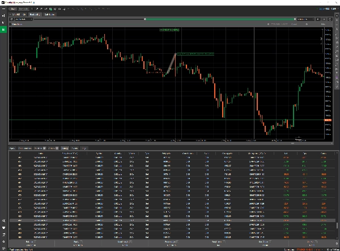Select the crosshair tool in the right drawing toolbar
Viewport: 340px width, 251px height.
337,20
